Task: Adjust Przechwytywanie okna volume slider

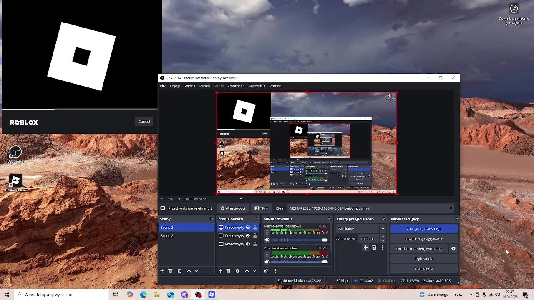Action: pyautogui.click(x=299, y=262)
